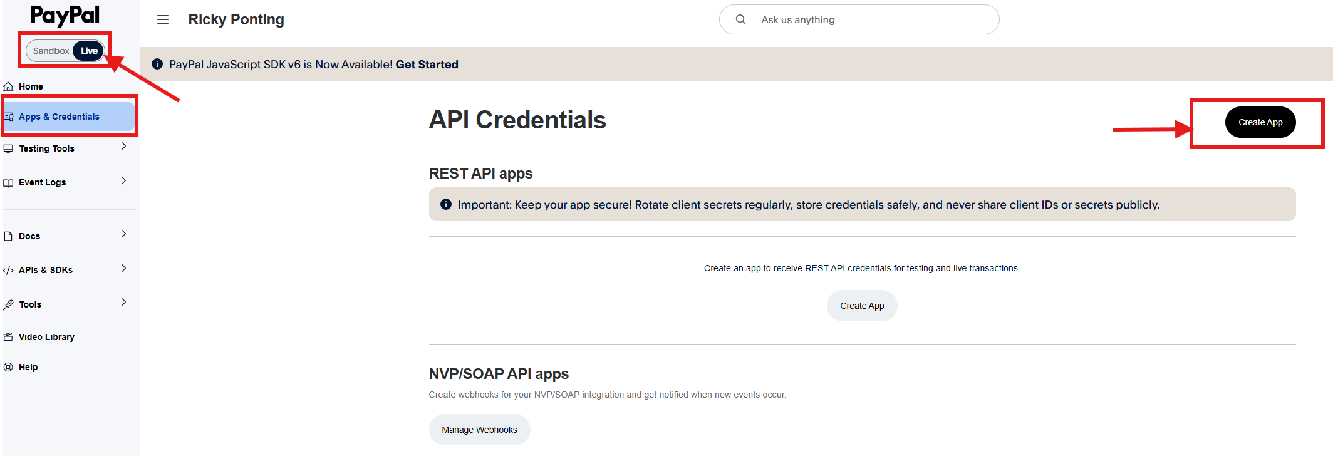The height and width of the screenshot is (456, 1333).
Task: Click the APIs & SDKs code icon
Action: [8, 271]
